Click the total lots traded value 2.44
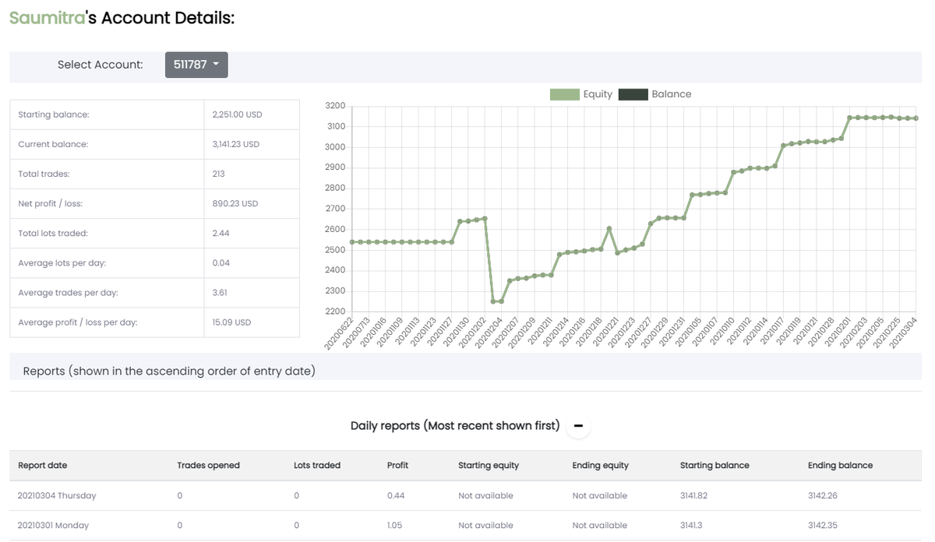Screen dimensions: 935x542 (x=221, y=233)
